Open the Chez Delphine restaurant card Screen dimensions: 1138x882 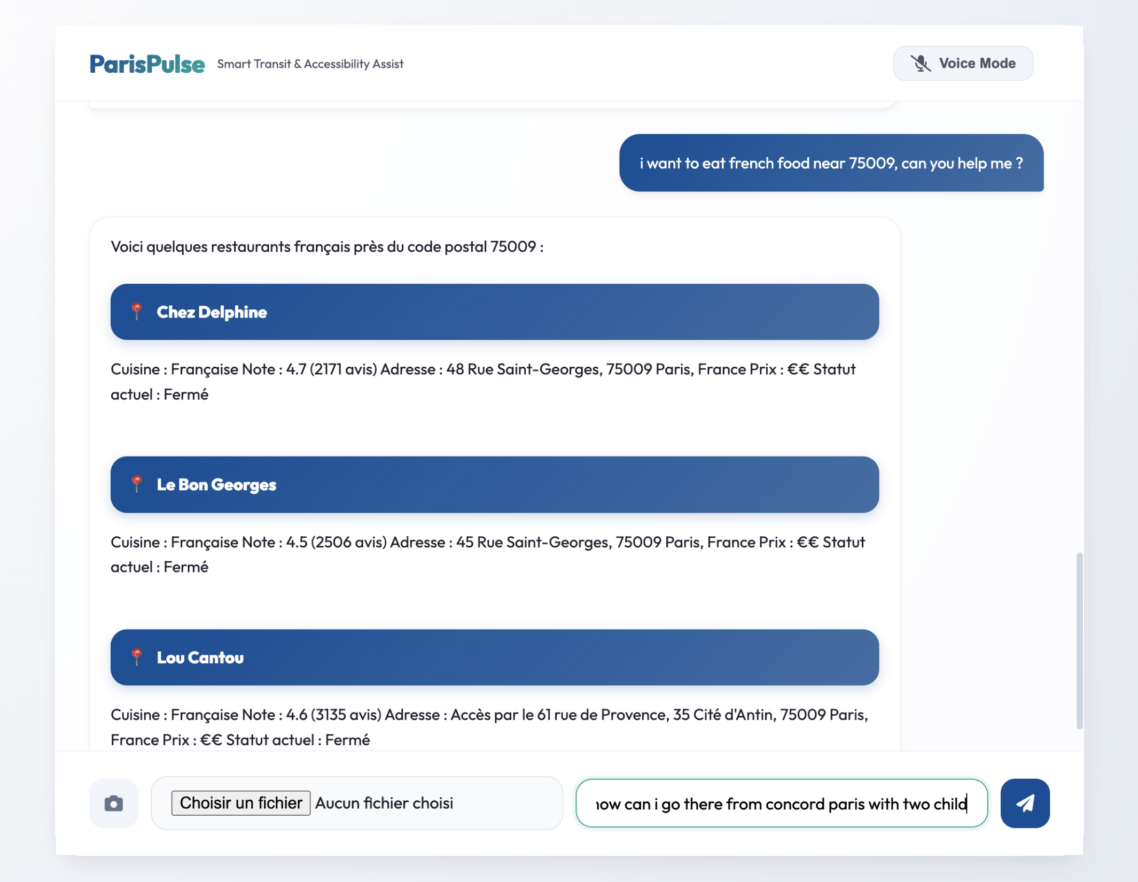pos(494,312)
